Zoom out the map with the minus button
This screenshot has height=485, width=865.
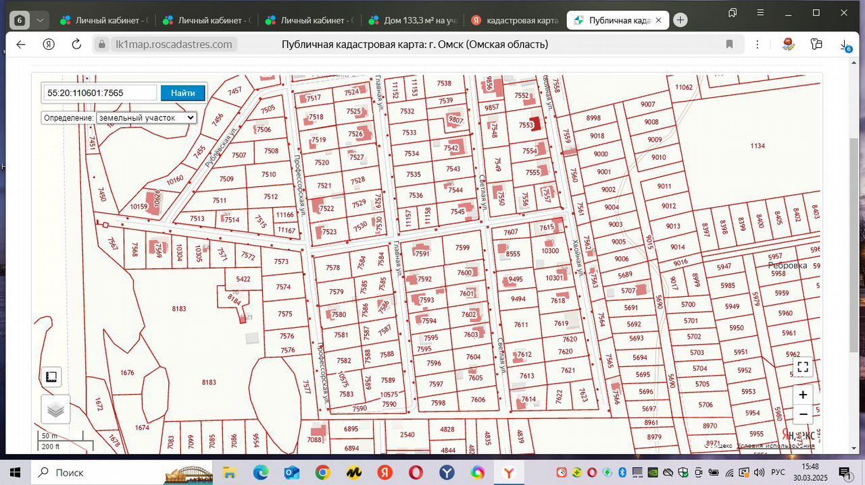(803, 414)
